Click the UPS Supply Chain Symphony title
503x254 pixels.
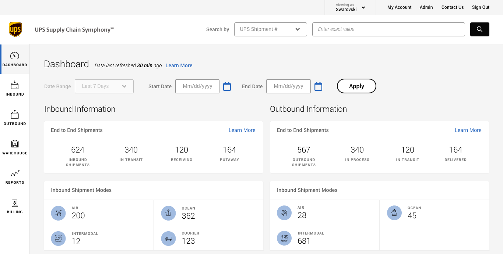74,30
